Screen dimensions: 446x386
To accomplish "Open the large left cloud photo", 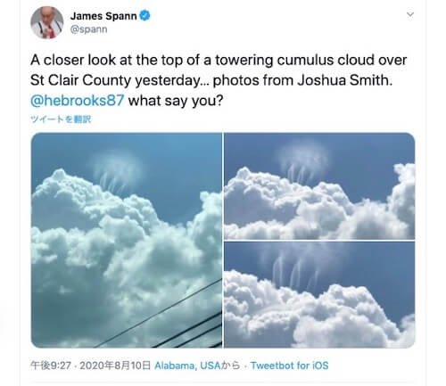I will pyautogui.click(x=127, y=240).
